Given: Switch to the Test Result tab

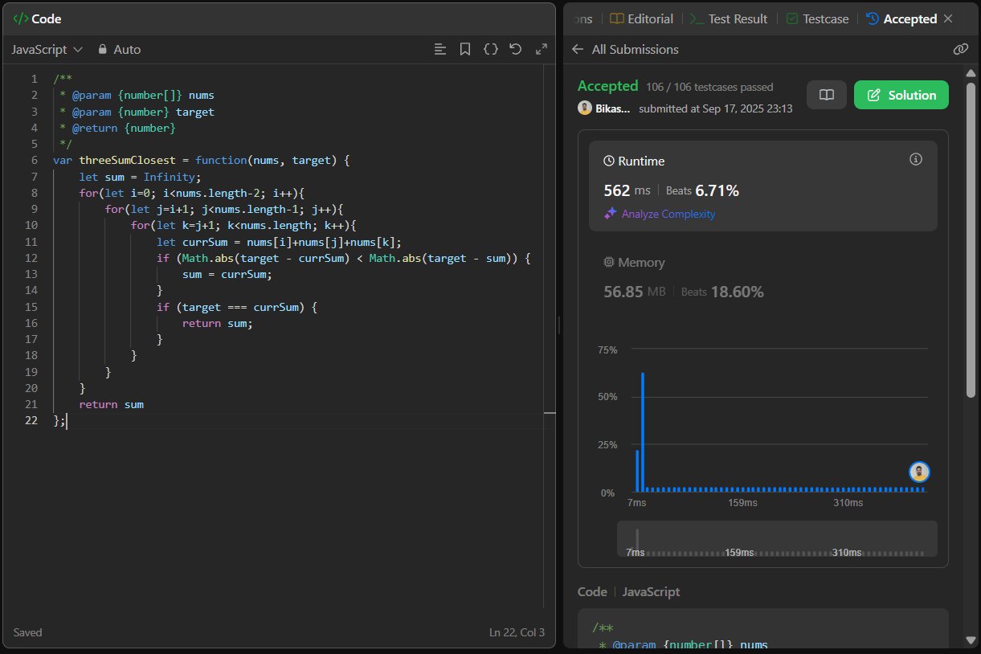Looking at the screenshot, I should 730,18.
